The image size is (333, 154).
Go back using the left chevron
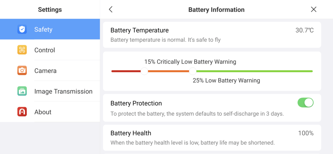pyautogui.click(x=110, y=9)
